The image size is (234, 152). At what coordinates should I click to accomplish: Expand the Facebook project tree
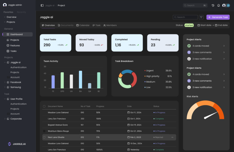[x=5, y=82]
